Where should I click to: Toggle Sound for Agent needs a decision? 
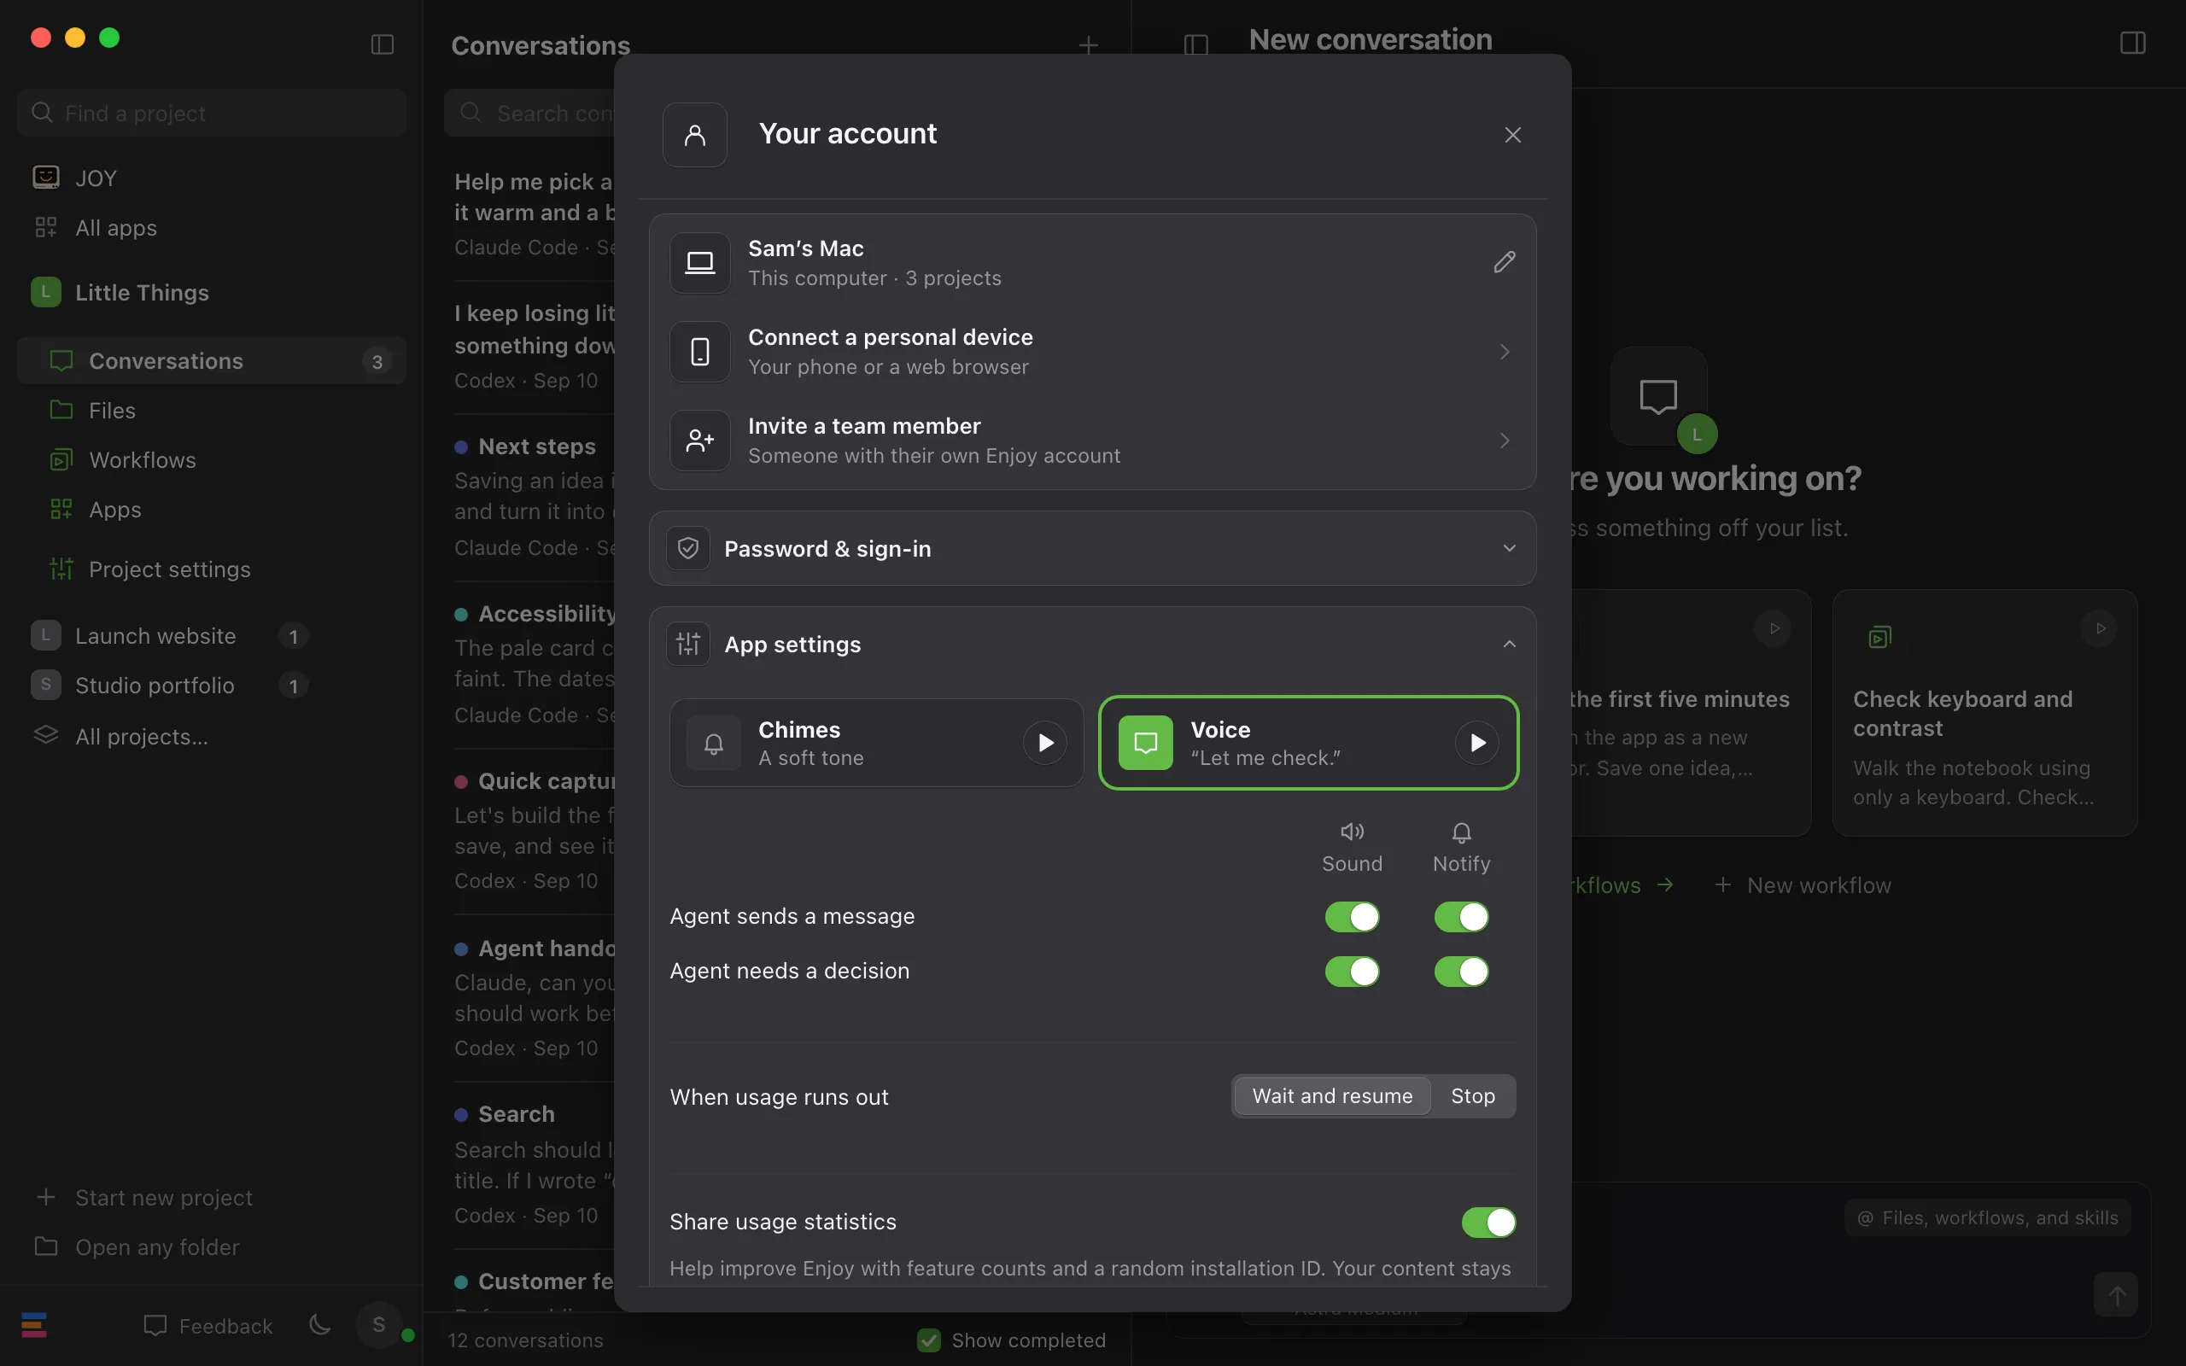click(x=1352, y=972)
